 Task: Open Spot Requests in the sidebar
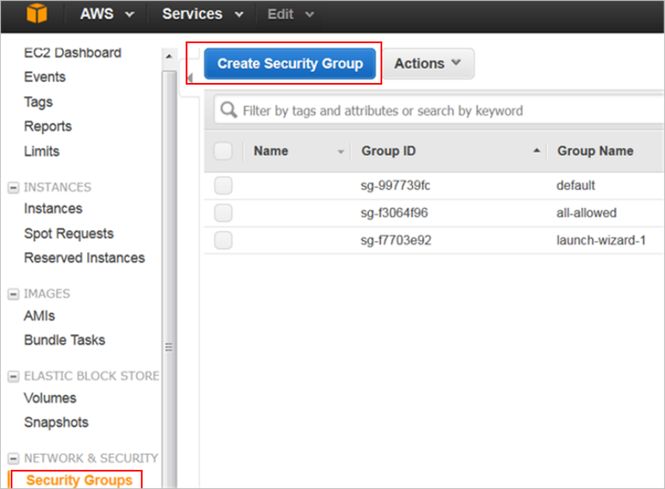point(68,234)
